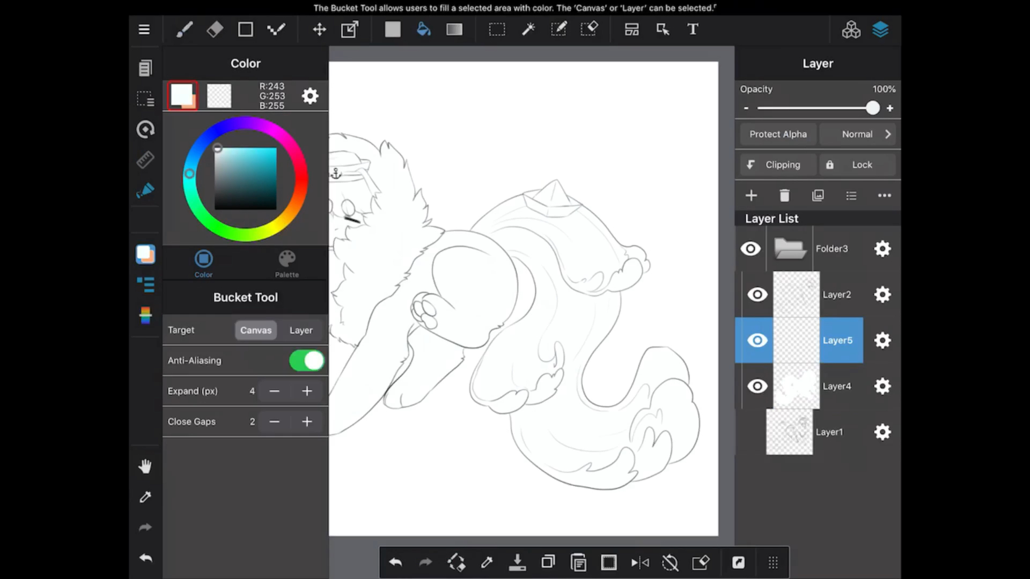Open the Materials cubes icon

click(x=851, y=29)
